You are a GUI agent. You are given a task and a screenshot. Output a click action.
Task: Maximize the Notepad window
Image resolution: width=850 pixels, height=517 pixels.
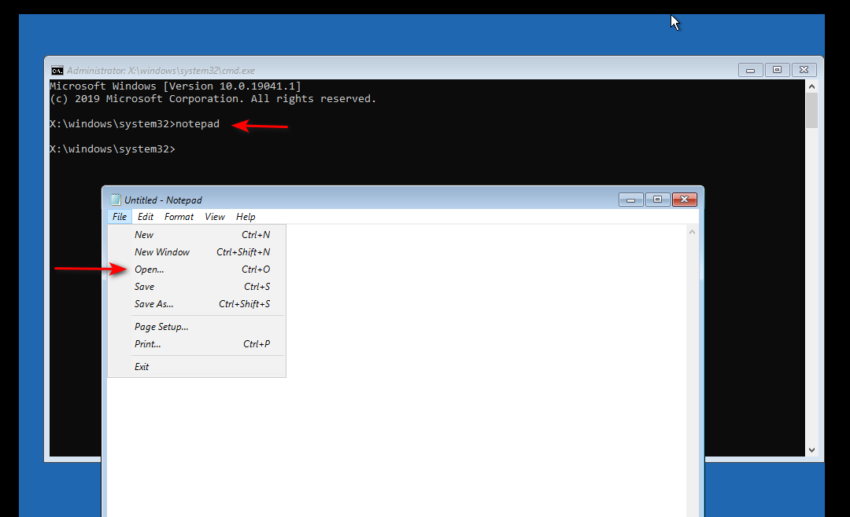point(657,200)
